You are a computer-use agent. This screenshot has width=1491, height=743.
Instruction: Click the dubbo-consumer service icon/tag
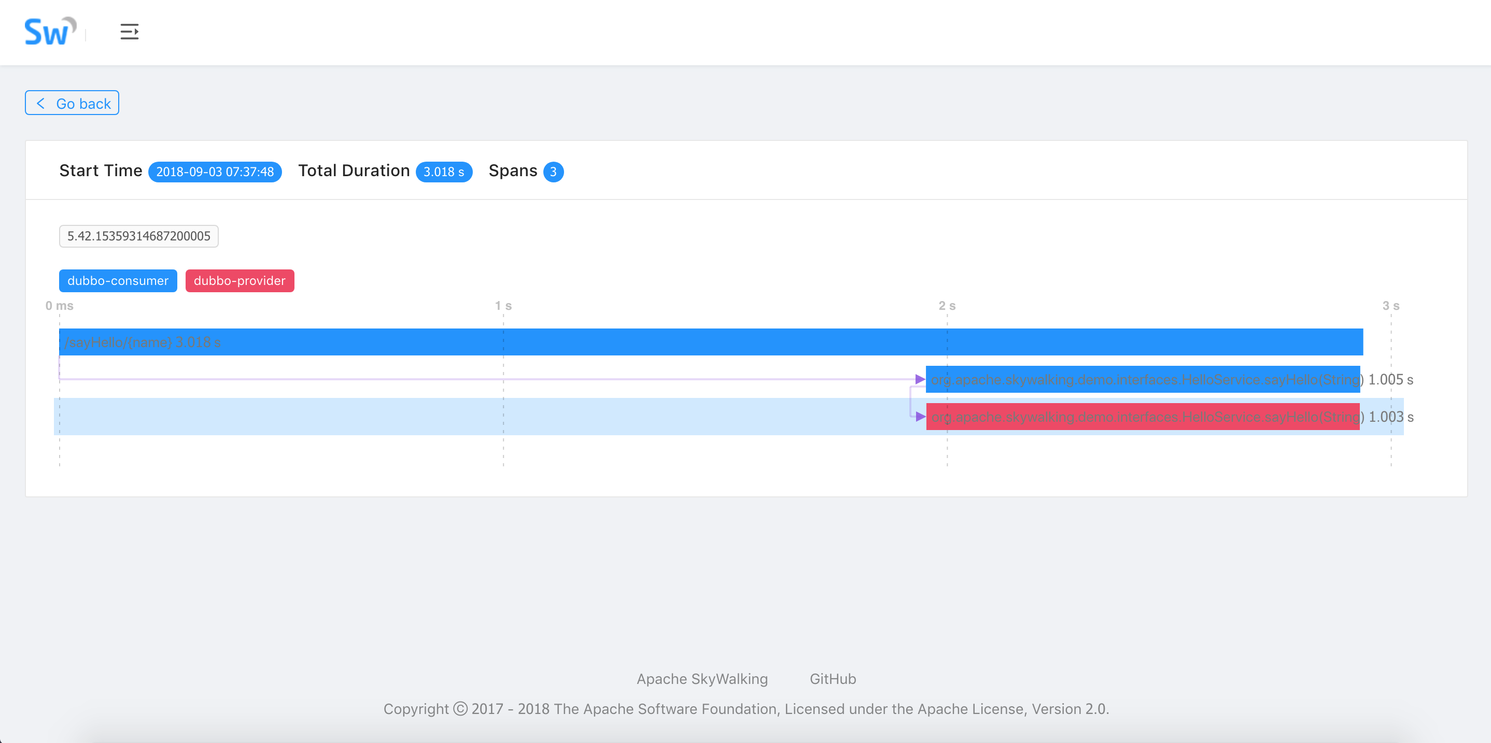pos(117,280)
